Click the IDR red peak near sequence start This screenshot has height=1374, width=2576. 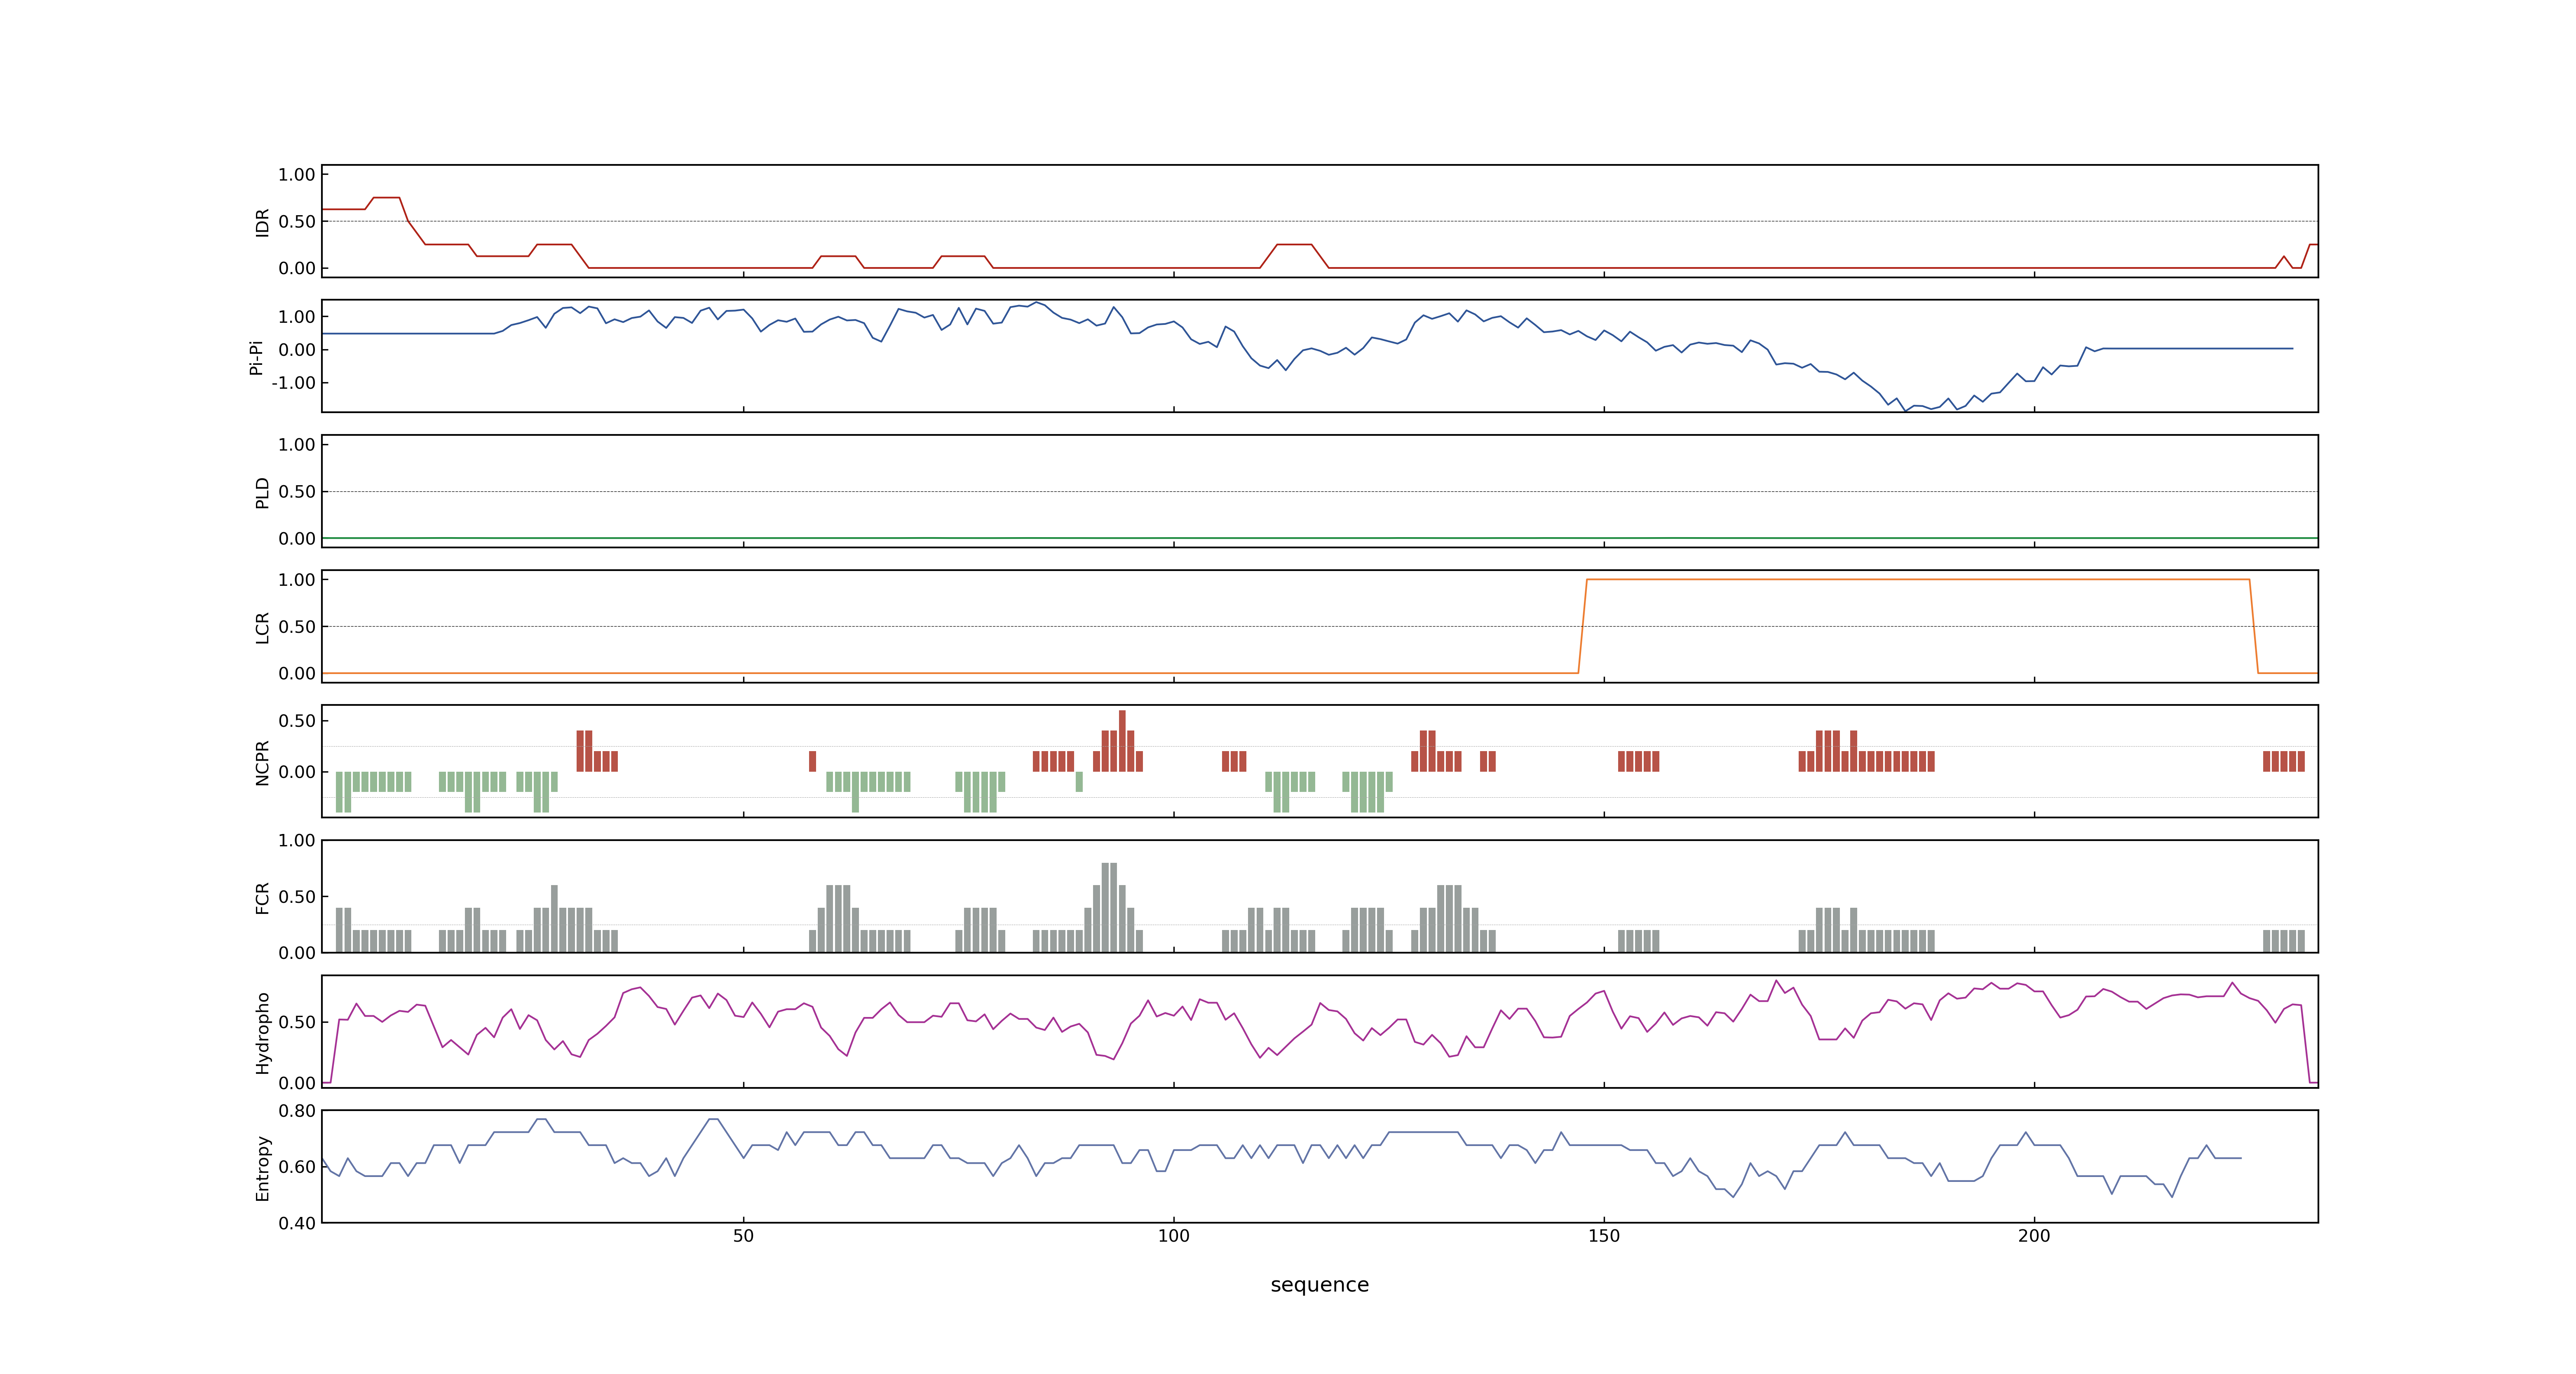(x=386, y=198)
